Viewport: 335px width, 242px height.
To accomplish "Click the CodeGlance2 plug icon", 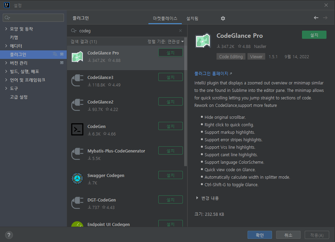I will point(77,105).
